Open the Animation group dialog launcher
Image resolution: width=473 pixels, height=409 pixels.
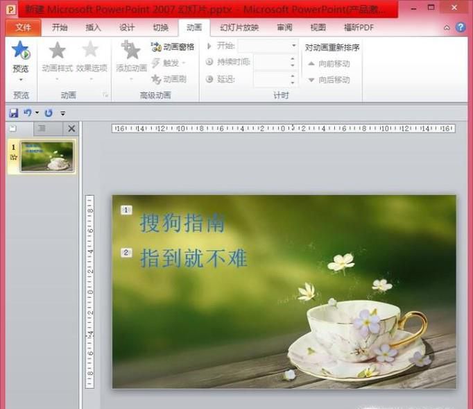point(105,94)
